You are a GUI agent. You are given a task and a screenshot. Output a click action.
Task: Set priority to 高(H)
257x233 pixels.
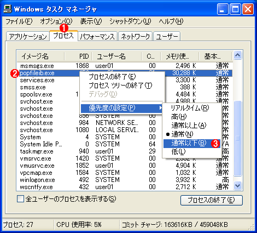(192, 117)
